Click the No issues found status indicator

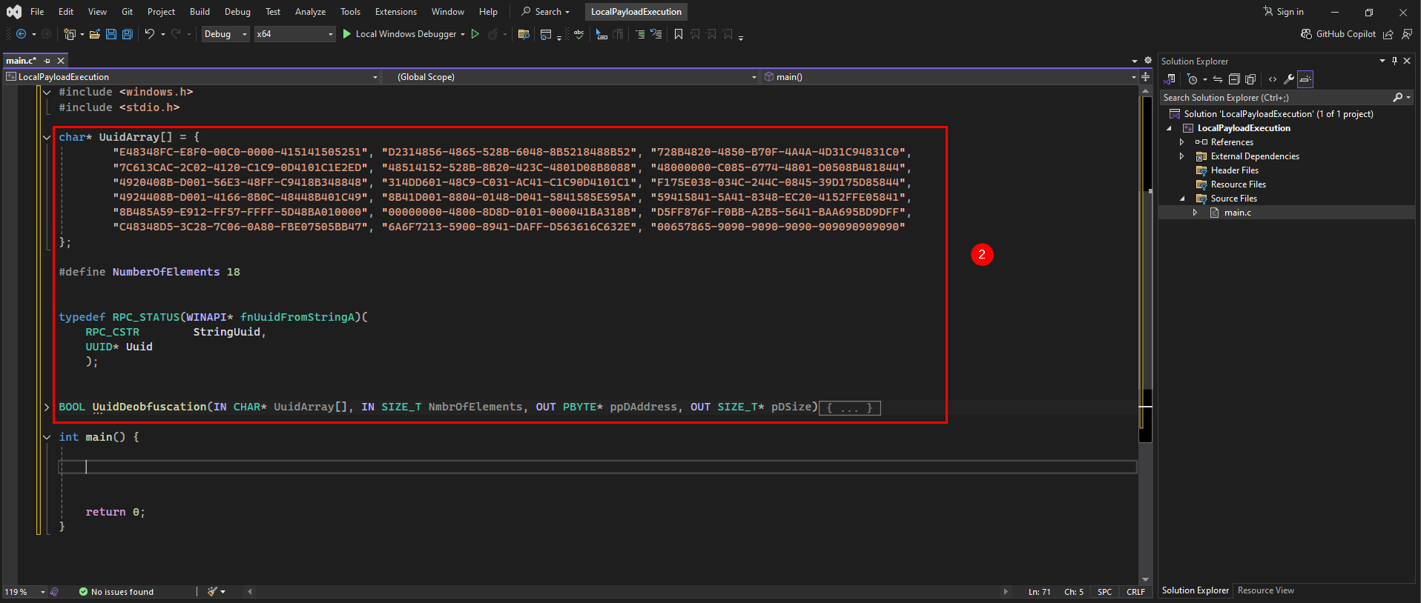tap(116, 592)
